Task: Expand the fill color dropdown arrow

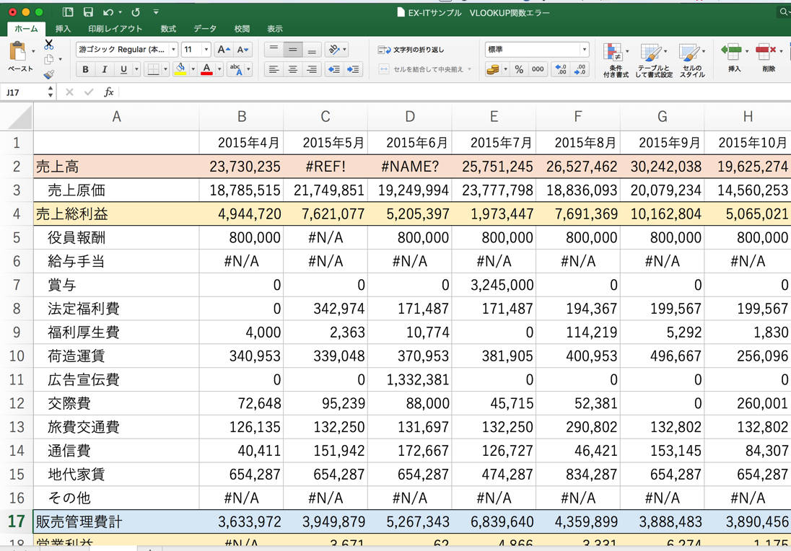Action: [193, 69]
